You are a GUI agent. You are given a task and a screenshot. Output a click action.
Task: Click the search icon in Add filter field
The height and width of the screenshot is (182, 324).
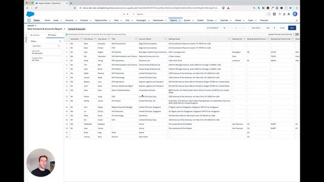pyautogui.click(x=59, y=46)
